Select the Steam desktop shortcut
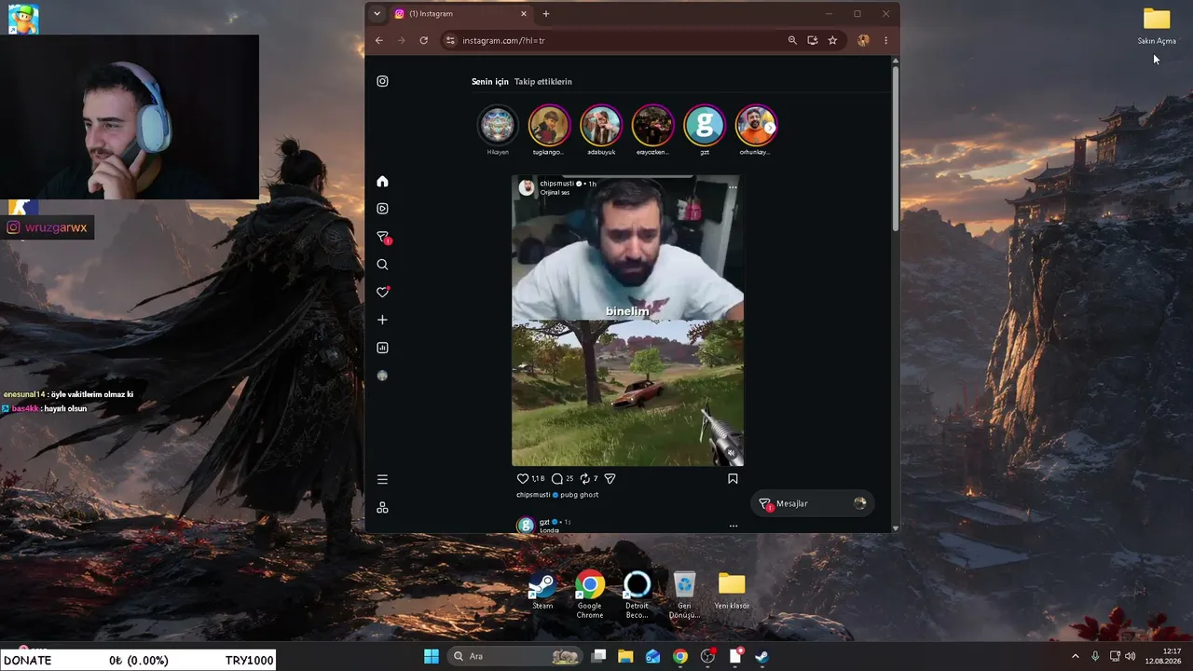Image resolution: width=1193 pixels, height=671 pixels. 542,591
